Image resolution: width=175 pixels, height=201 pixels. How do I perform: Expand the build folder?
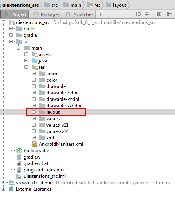(11, 29)
